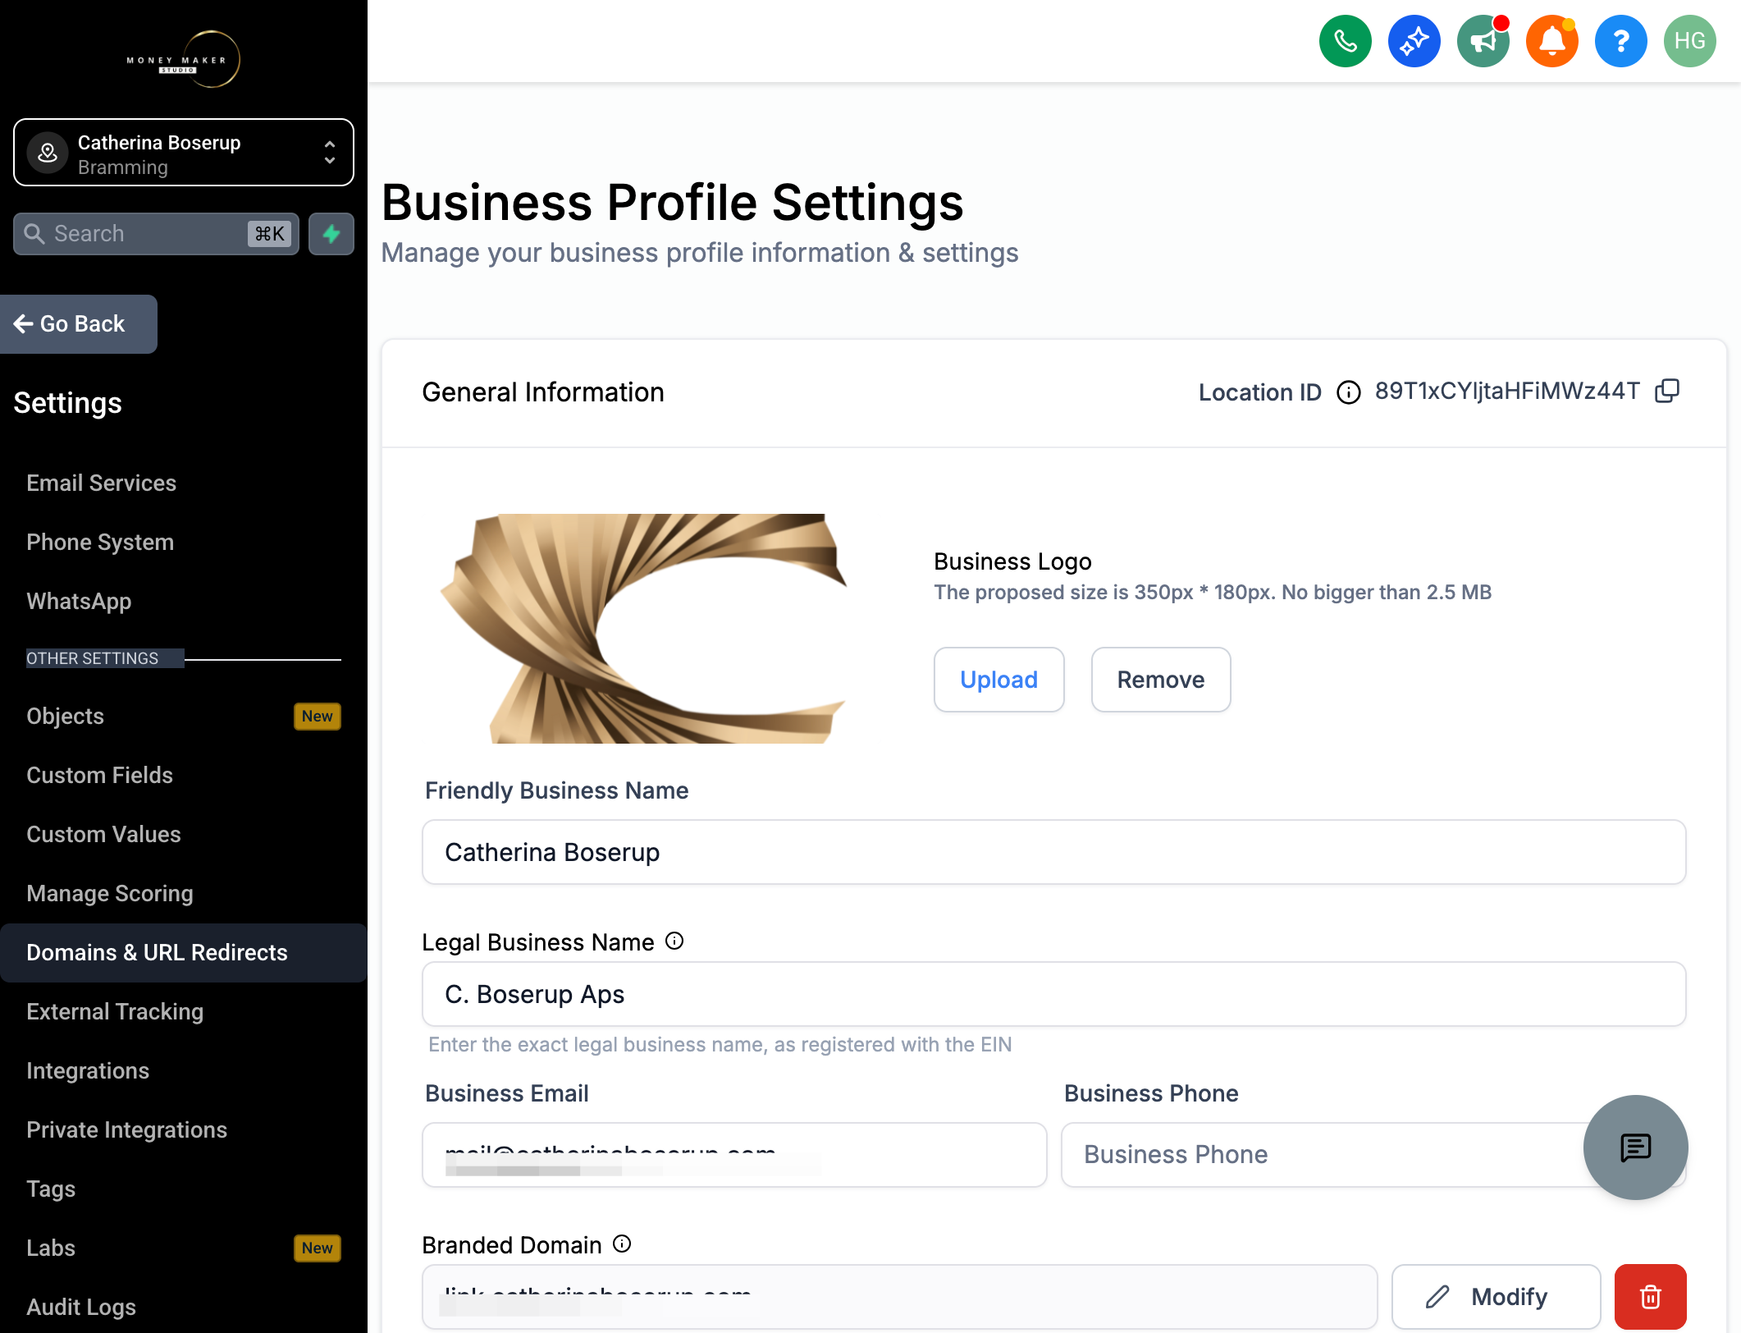
Task: Show Branded Domain info tooltip
Action: [623, 1244]
